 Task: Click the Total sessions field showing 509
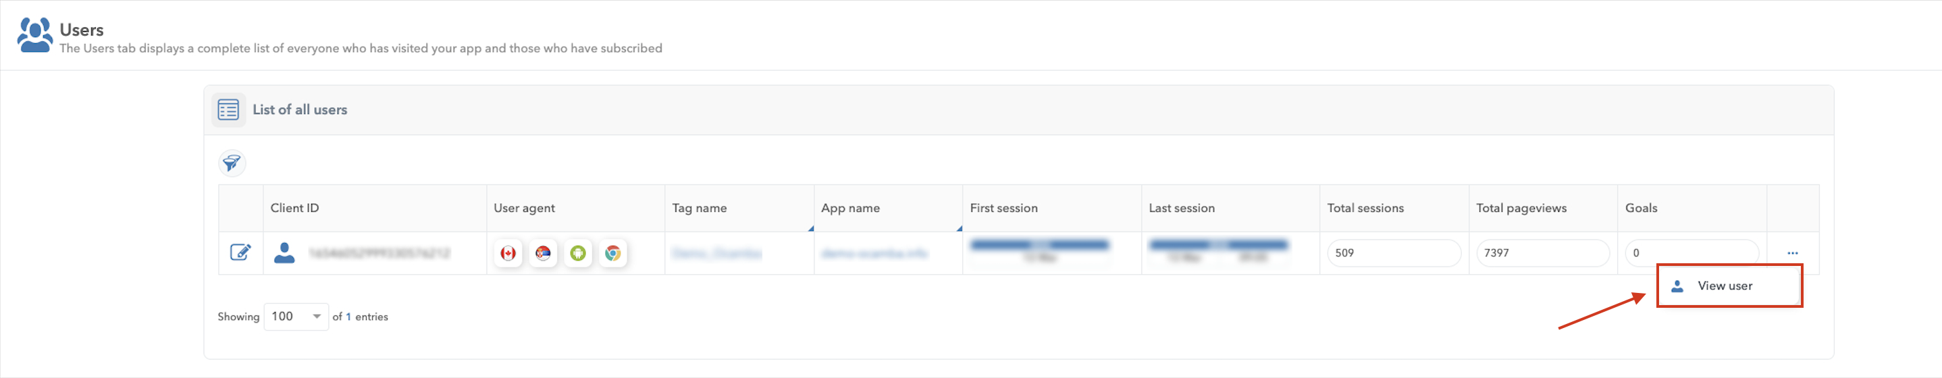coord(1394,253)
